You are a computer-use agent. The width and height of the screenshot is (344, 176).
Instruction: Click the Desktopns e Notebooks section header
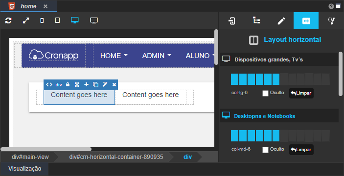(279, 116)
